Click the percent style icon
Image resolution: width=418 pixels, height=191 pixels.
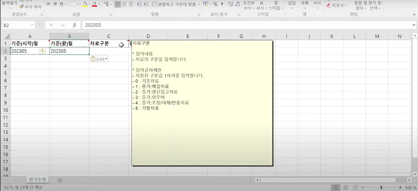coord(215,4)
